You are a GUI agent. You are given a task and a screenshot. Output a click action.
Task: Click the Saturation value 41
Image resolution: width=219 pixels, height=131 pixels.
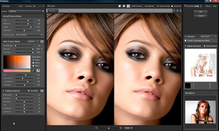pos(39,78)
